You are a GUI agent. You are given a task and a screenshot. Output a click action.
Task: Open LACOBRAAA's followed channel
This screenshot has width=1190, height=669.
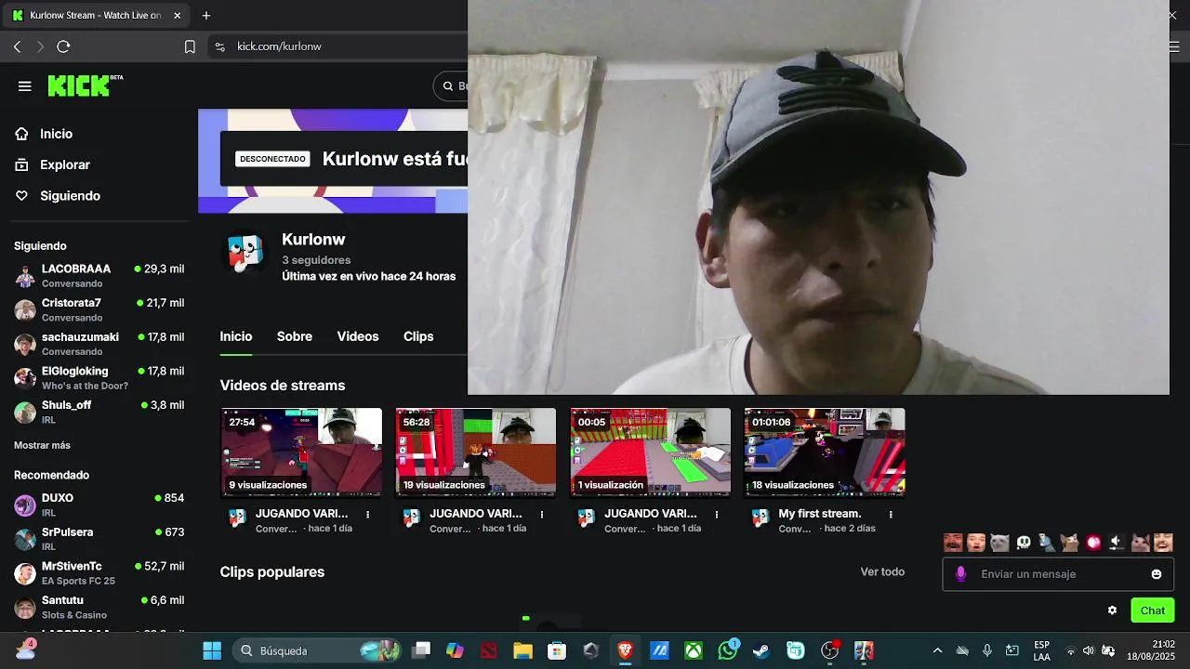[99, 276]
